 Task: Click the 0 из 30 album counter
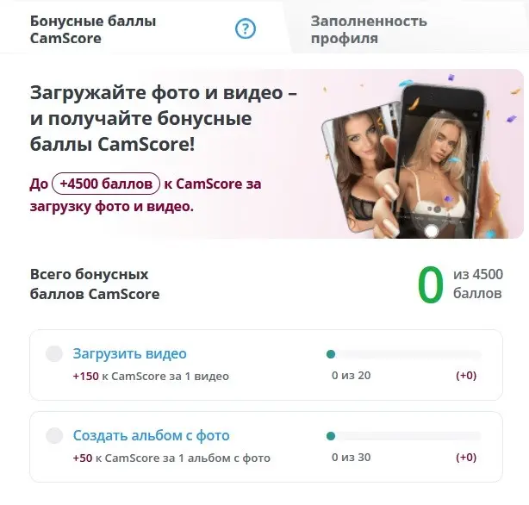[x=352, y=458]
